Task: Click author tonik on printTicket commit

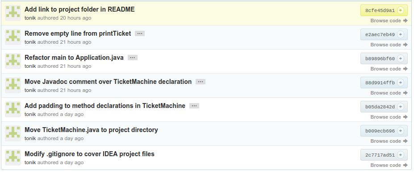Action: (x=30, y=42)
